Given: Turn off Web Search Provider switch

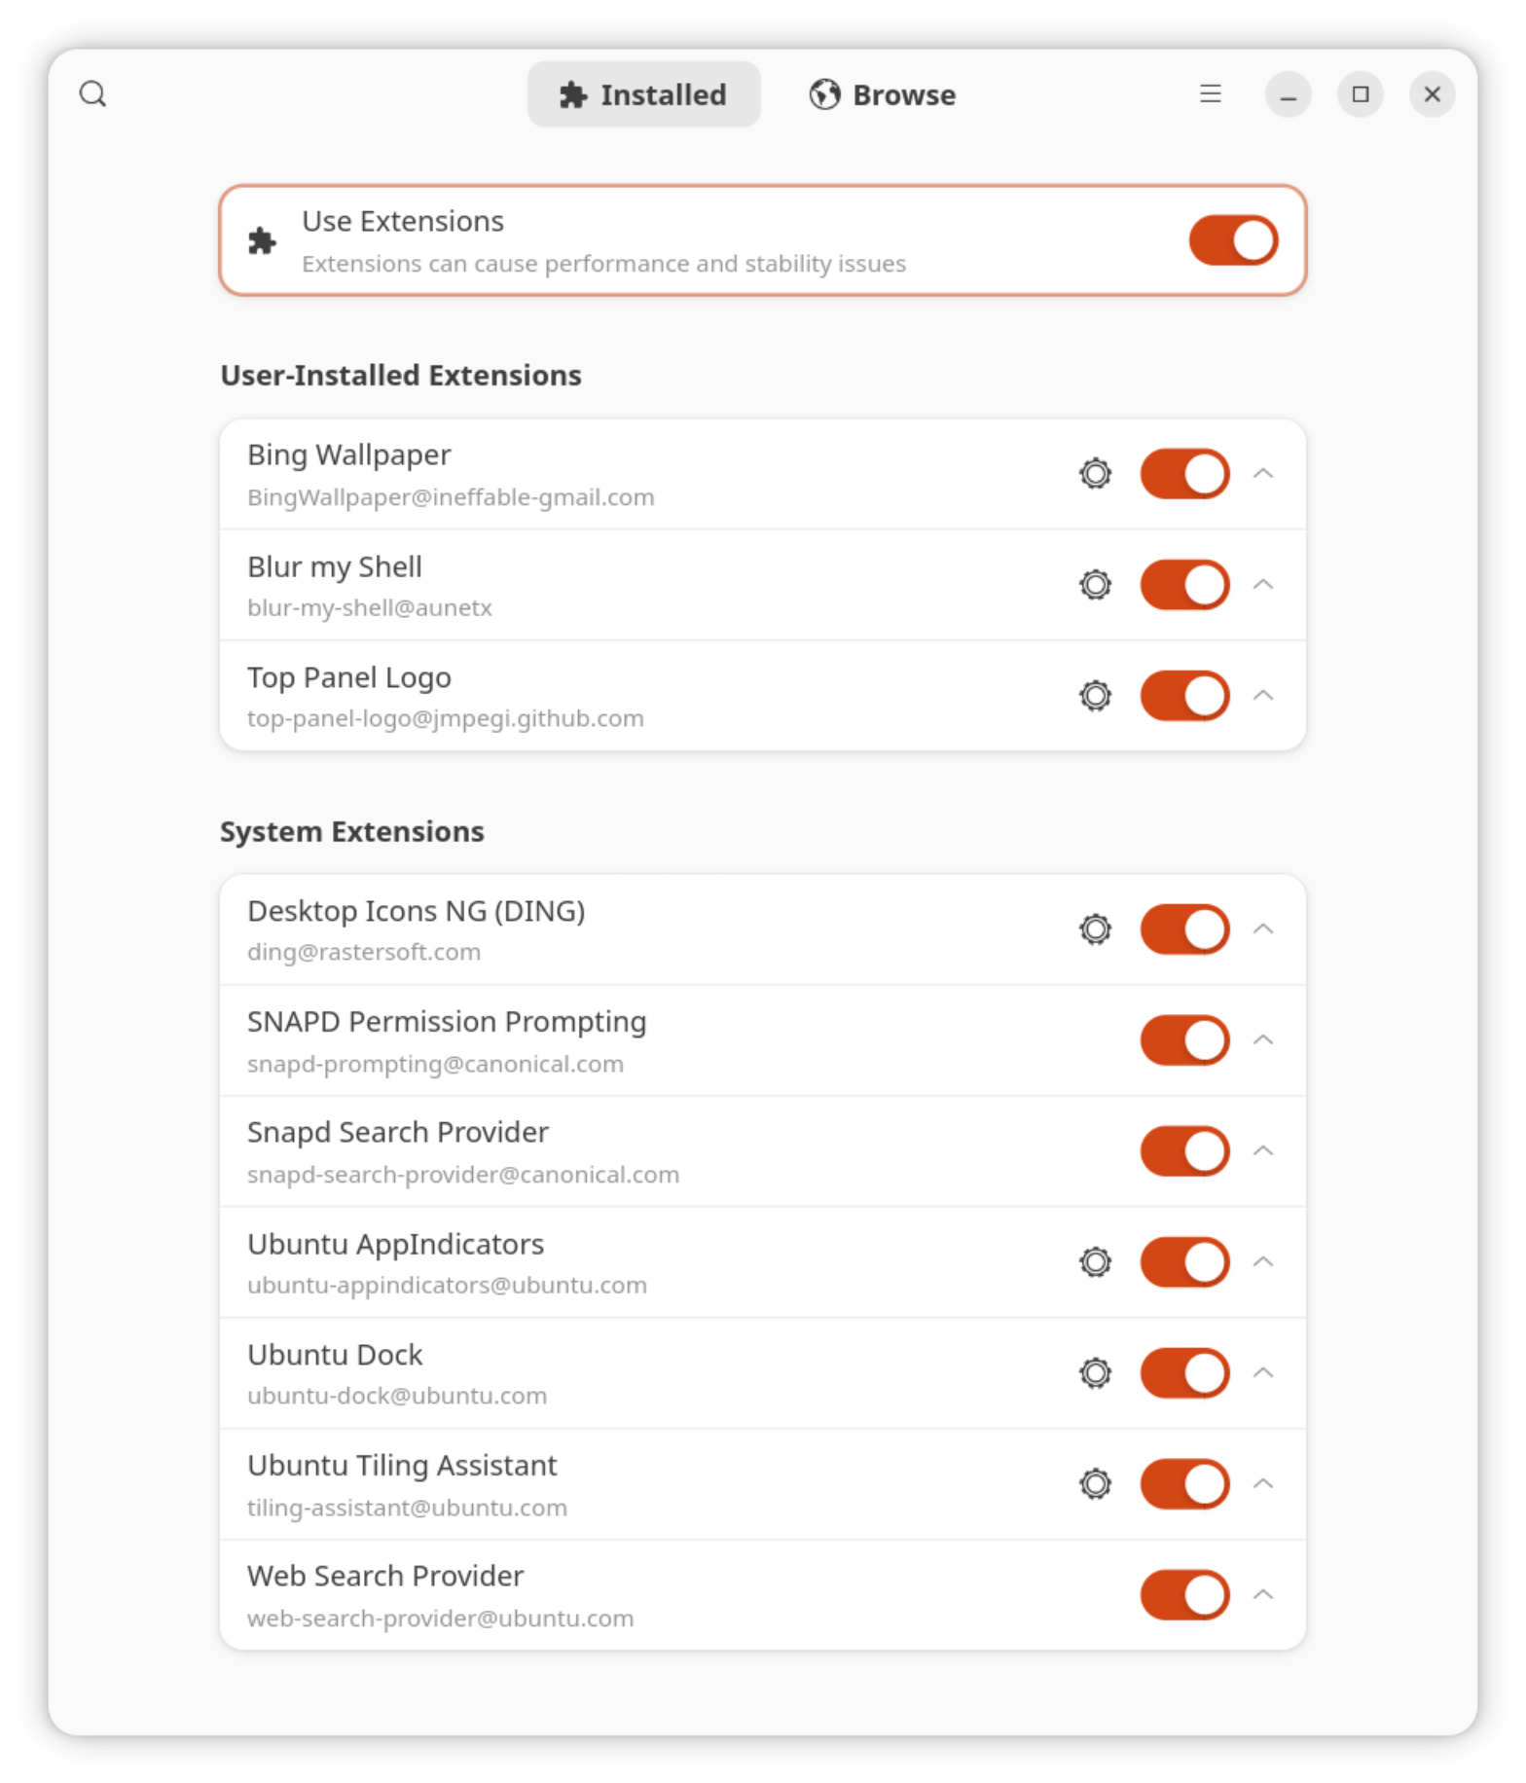Looking at the screenshot, I should click(1184, 1595).
